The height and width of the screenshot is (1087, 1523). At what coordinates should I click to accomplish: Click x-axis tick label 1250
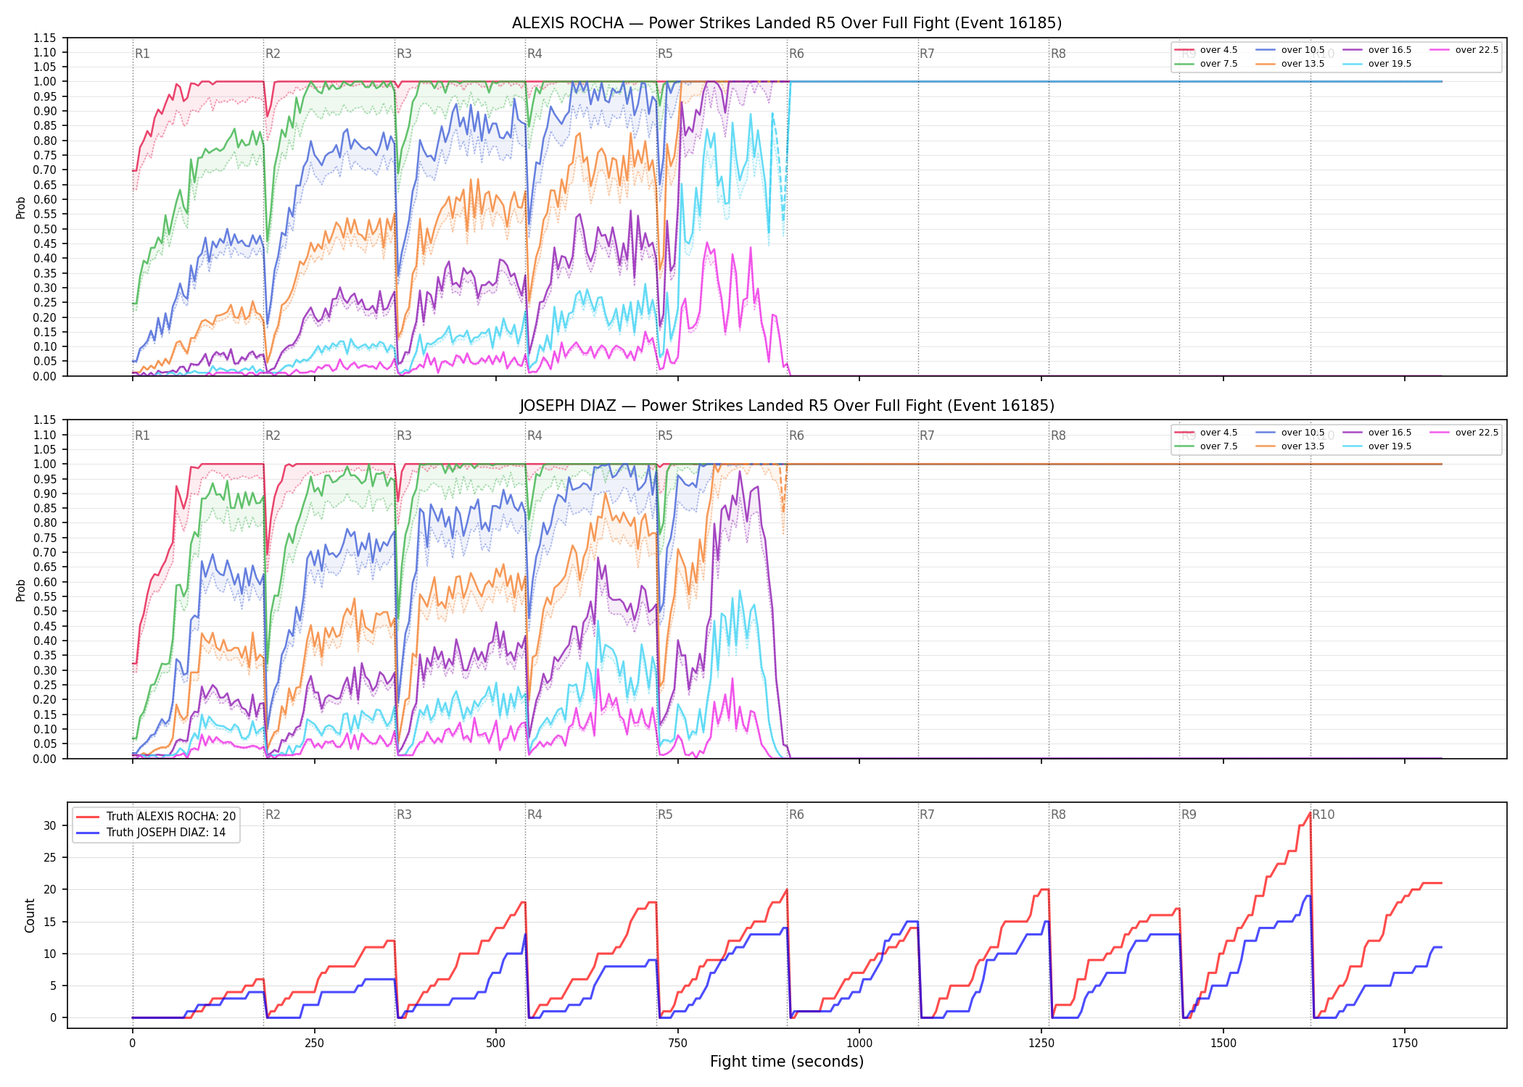pos(1041,1044)
